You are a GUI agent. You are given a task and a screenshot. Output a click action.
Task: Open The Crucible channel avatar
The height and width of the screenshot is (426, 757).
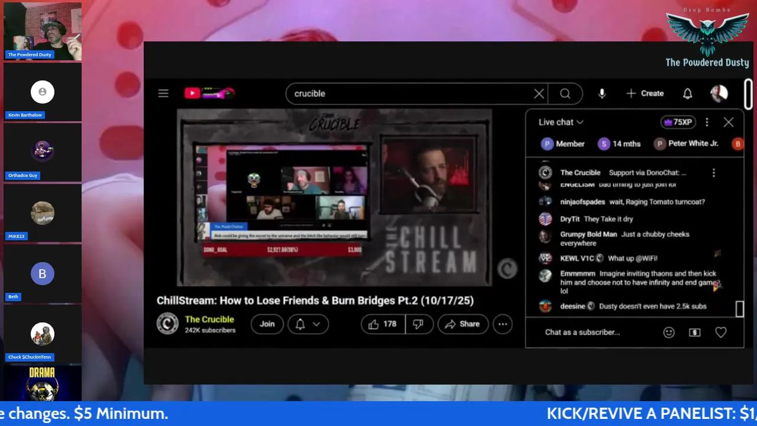pyautogui.click(x=167, y=324)
